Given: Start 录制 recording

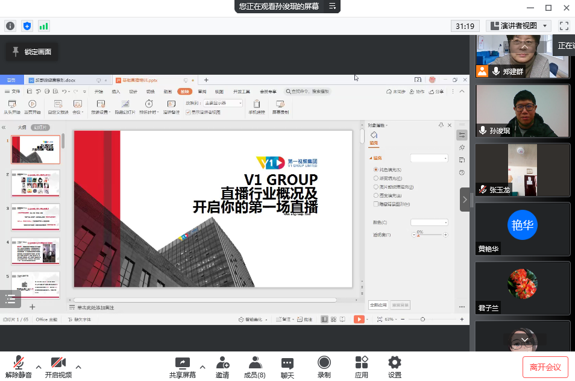Looking at the screenshot, I should tap(324, 367).
